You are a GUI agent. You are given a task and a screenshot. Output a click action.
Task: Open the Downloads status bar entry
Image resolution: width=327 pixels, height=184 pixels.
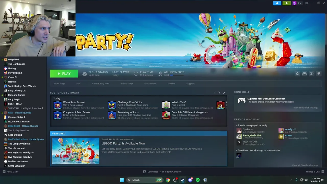(162, 172)
